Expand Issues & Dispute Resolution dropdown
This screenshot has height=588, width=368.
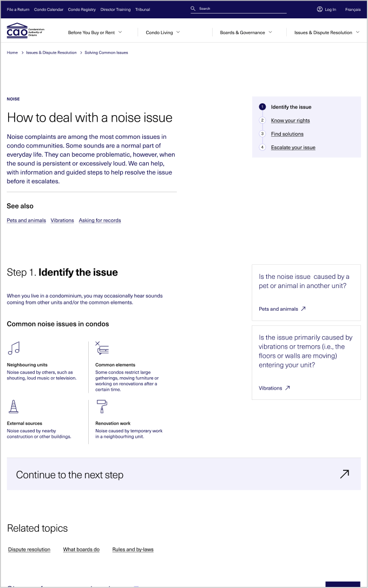(x=327, y=32)
